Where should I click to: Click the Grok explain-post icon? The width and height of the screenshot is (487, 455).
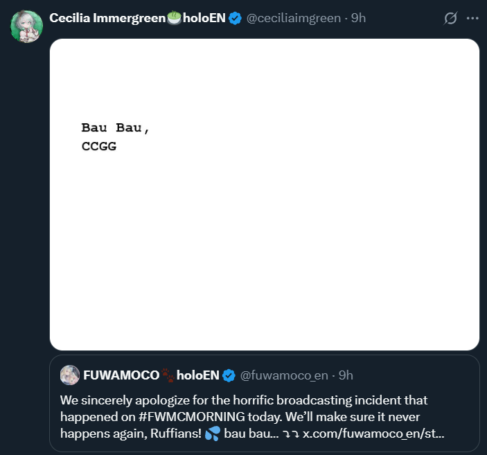(450, 18)
